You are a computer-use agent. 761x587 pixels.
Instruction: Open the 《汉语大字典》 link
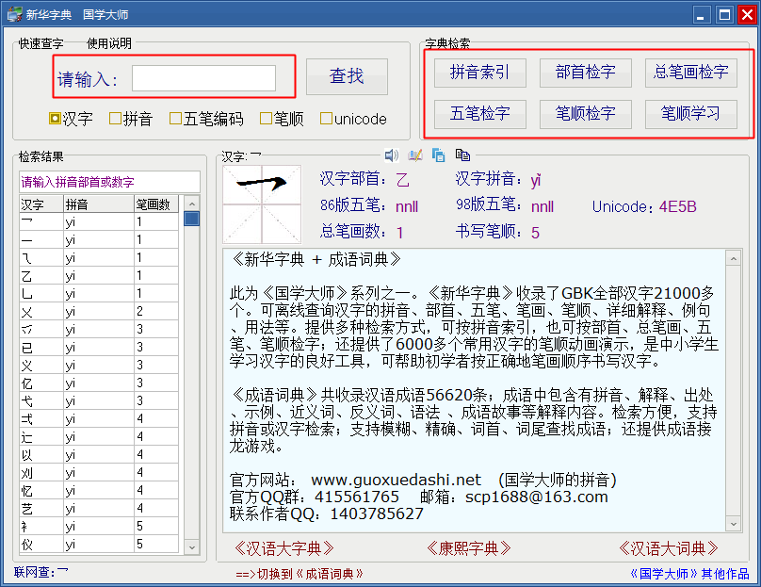coord(283,548)
